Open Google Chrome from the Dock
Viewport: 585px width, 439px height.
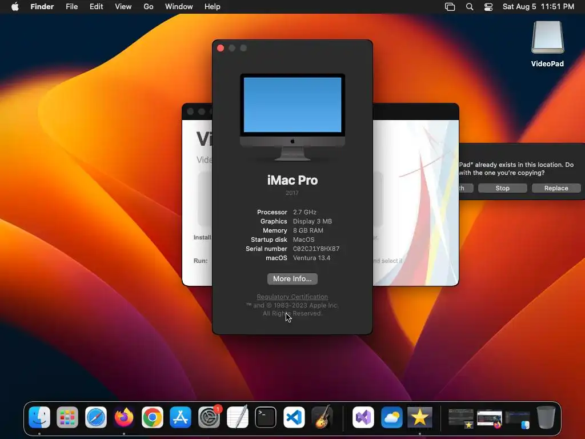point(152,417)
